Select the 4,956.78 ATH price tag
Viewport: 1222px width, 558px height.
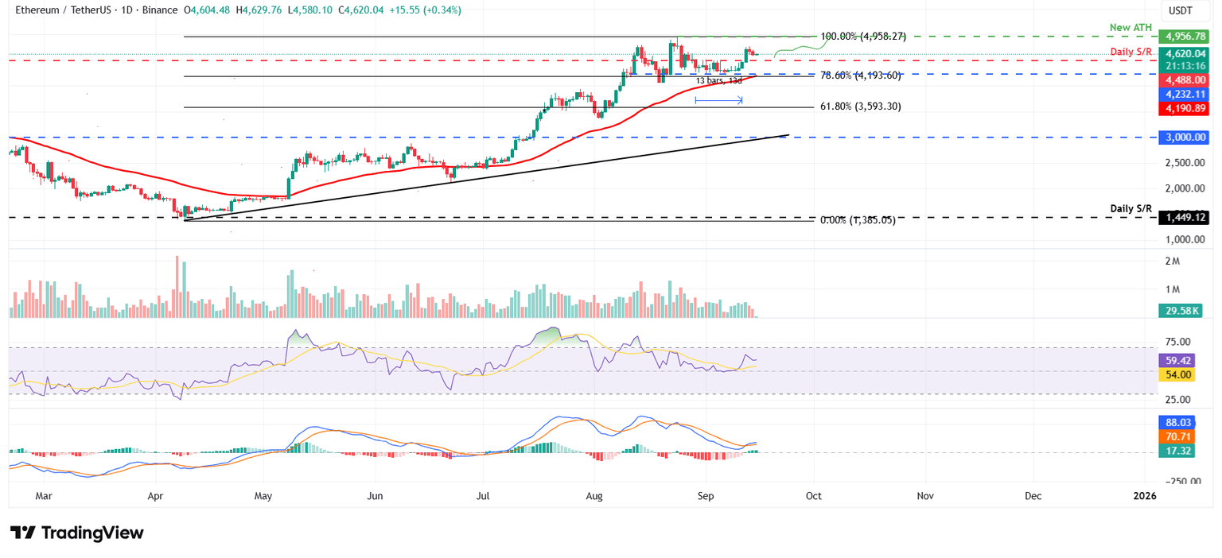[x=1184, y=36]
